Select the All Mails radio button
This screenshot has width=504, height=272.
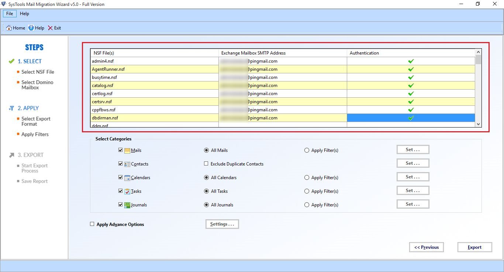206,150
